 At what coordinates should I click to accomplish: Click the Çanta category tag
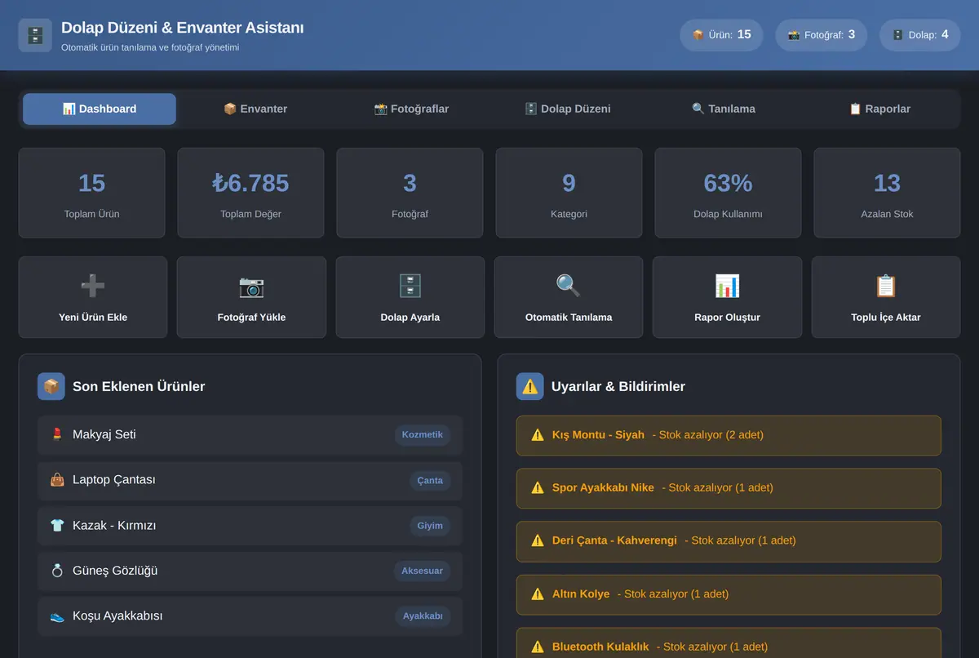[430, 481]
